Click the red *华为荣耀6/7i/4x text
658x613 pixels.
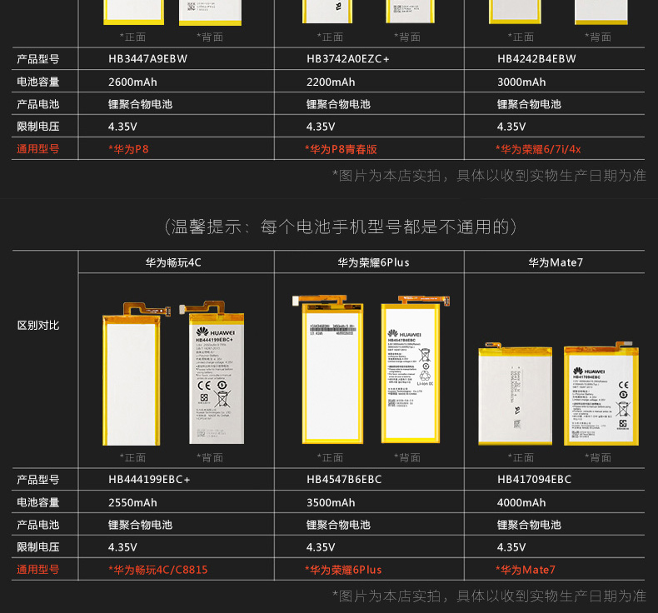(538, 149)
